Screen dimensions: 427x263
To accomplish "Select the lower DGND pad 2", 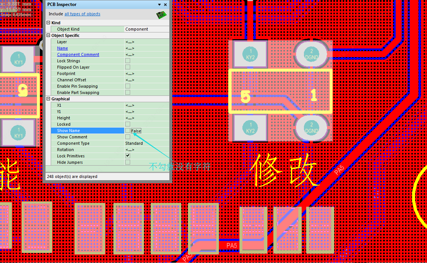I will pos(311,128).
